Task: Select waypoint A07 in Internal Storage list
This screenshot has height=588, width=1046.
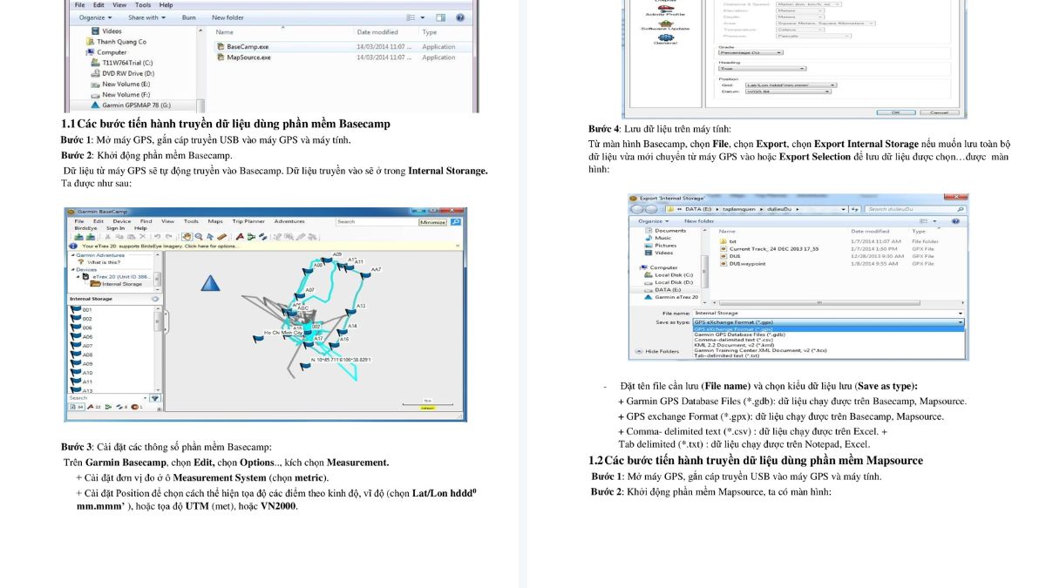Action: click(x=87, y=346)
